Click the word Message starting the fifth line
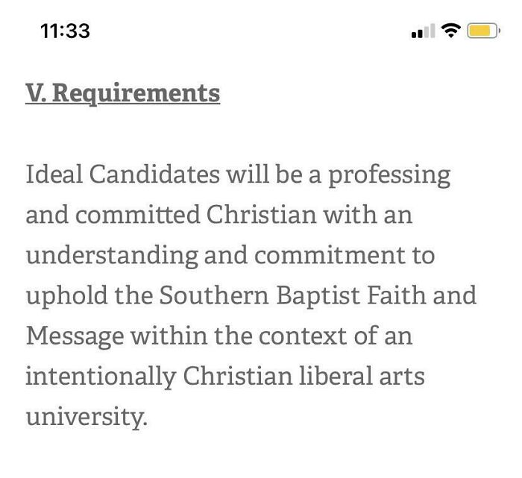 [75, 337]
